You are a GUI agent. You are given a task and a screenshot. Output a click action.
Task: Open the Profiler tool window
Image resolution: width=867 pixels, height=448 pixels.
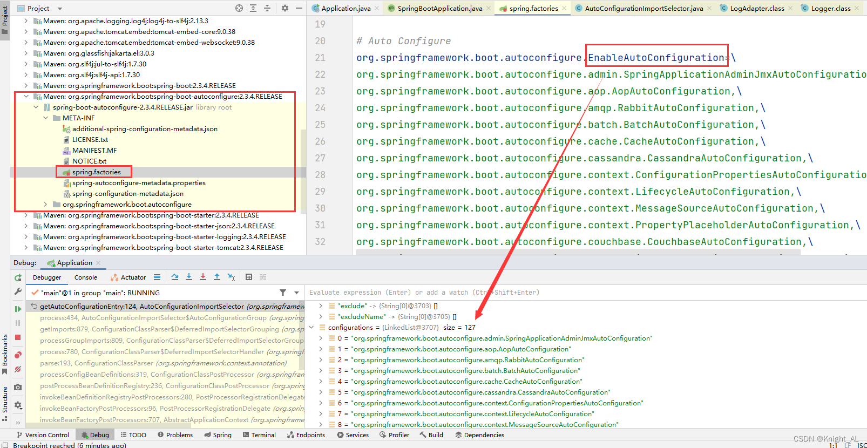click(394, 435)
